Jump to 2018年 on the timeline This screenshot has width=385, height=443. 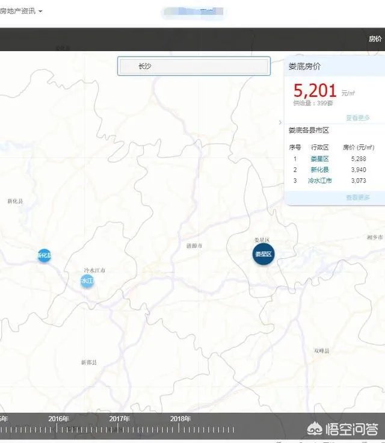[180, 419]
